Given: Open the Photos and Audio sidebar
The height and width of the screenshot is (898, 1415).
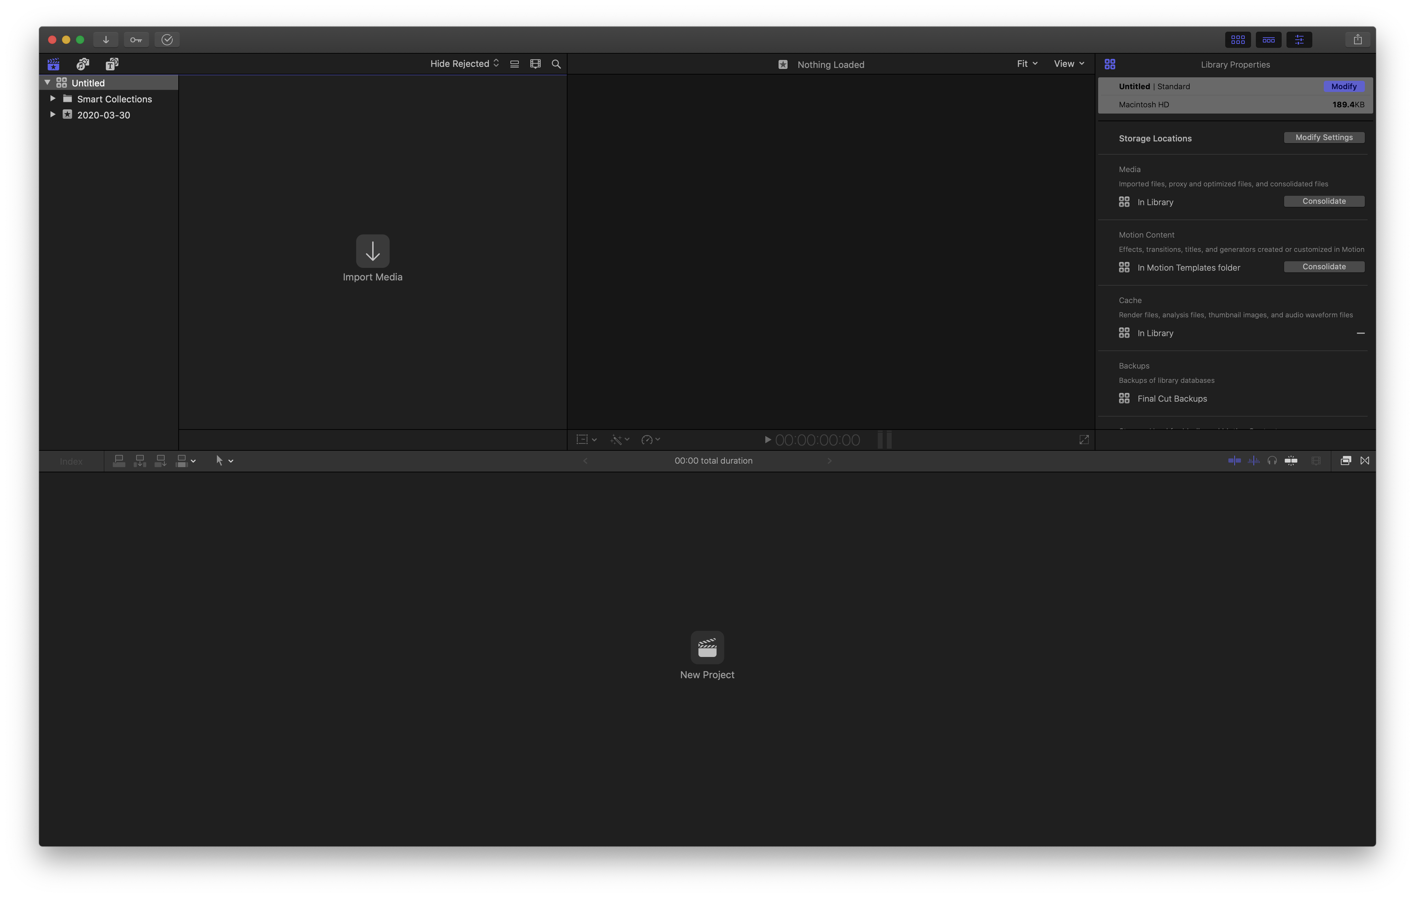Looking at the screenshot, I should click(x=83, y=64).
